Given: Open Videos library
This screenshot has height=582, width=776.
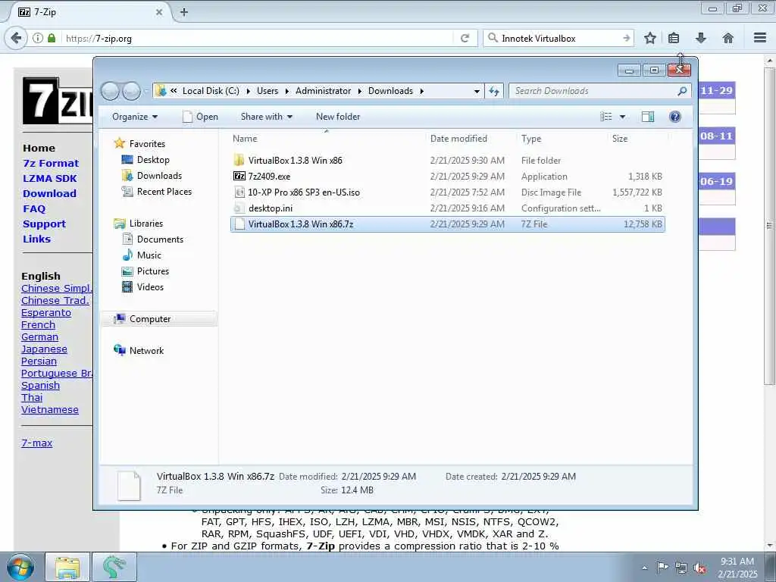Looking at the screenshot, I should 150,287.
